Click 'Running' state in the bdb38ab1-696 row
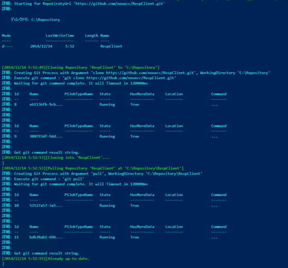 coord(107,237)
